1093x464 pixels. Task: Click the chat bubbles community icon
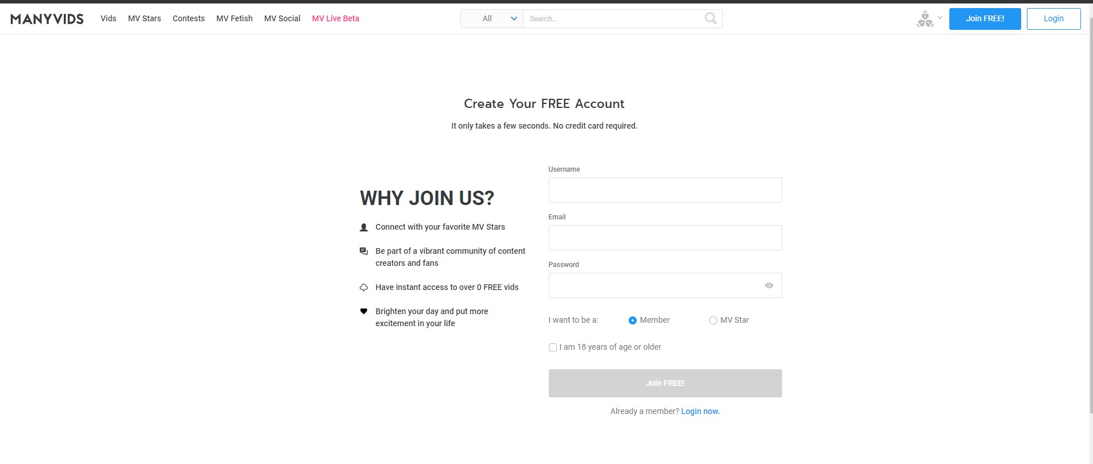(364, 252)
